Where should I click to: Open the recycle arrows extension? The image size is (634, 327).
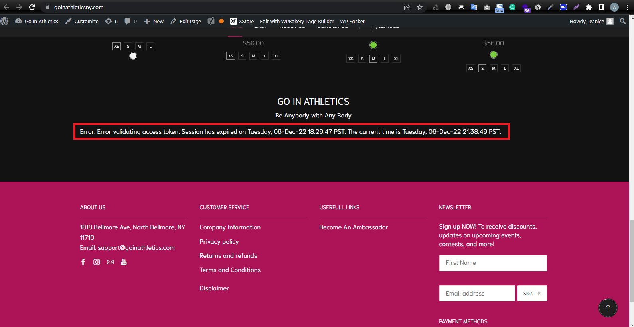[436, 7]
